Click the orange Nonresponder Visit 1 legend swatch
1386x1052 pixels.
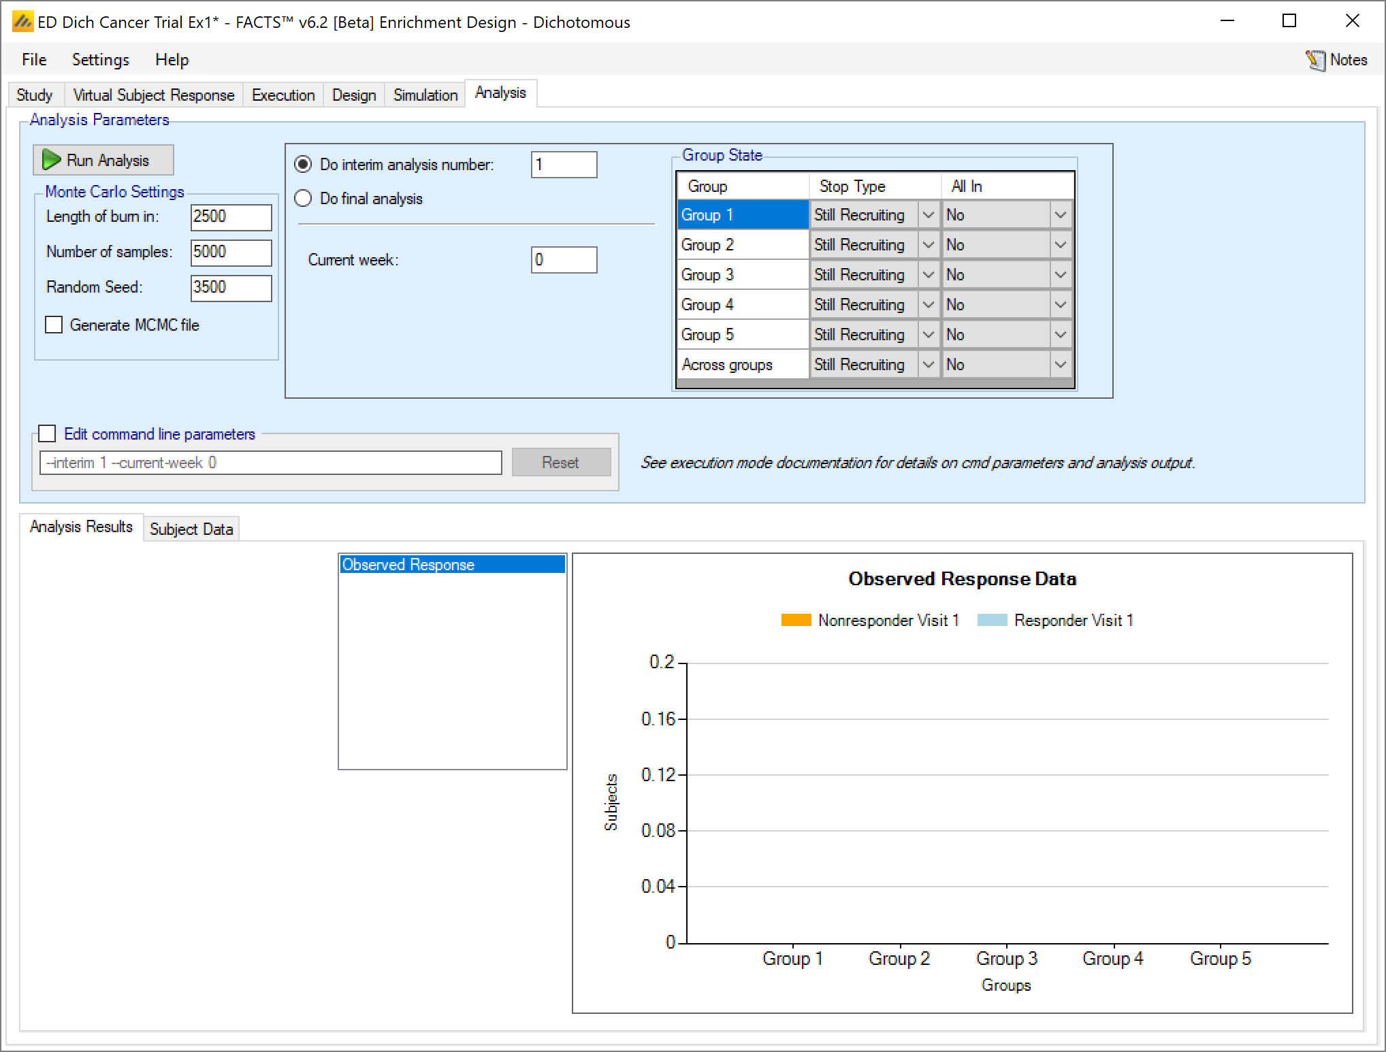796,620
